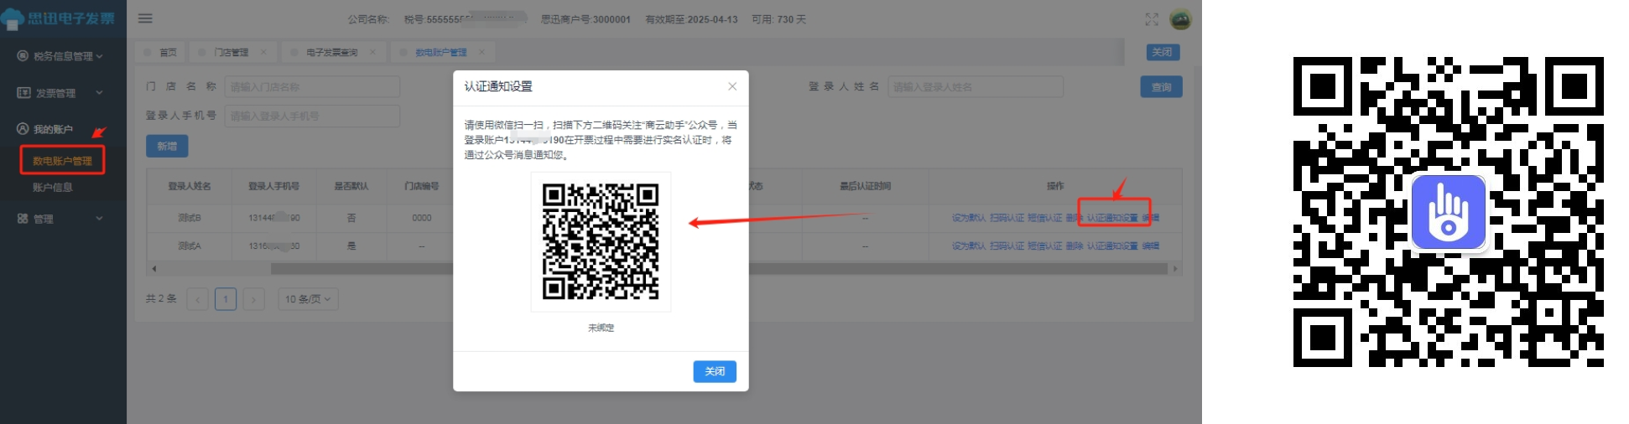The width and height of the screenshot is (1629, 424).
Task: Open 账户信息 in the sidebar
Action: point(53,187)
